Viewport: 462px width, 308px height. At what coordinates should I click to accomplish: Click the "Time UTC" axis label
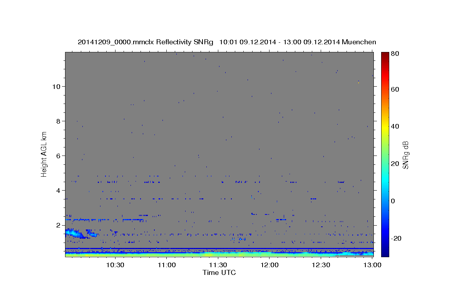click(219, 273)
